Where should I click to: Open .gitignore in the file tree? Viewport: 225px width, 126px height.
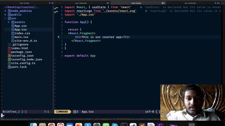pos(20,44)
